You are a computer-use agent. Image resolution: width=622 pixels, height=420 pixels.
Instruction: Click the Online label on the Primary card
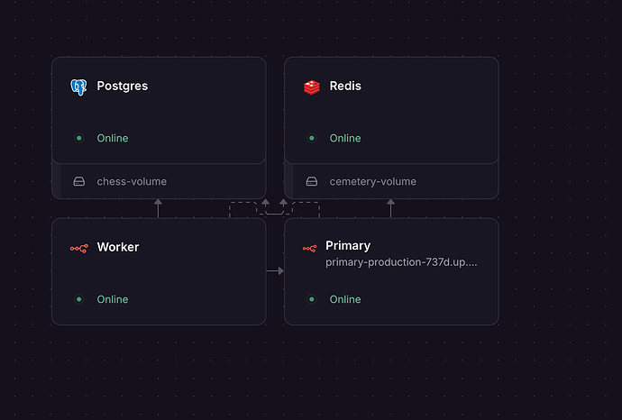[x=345, y=299]
